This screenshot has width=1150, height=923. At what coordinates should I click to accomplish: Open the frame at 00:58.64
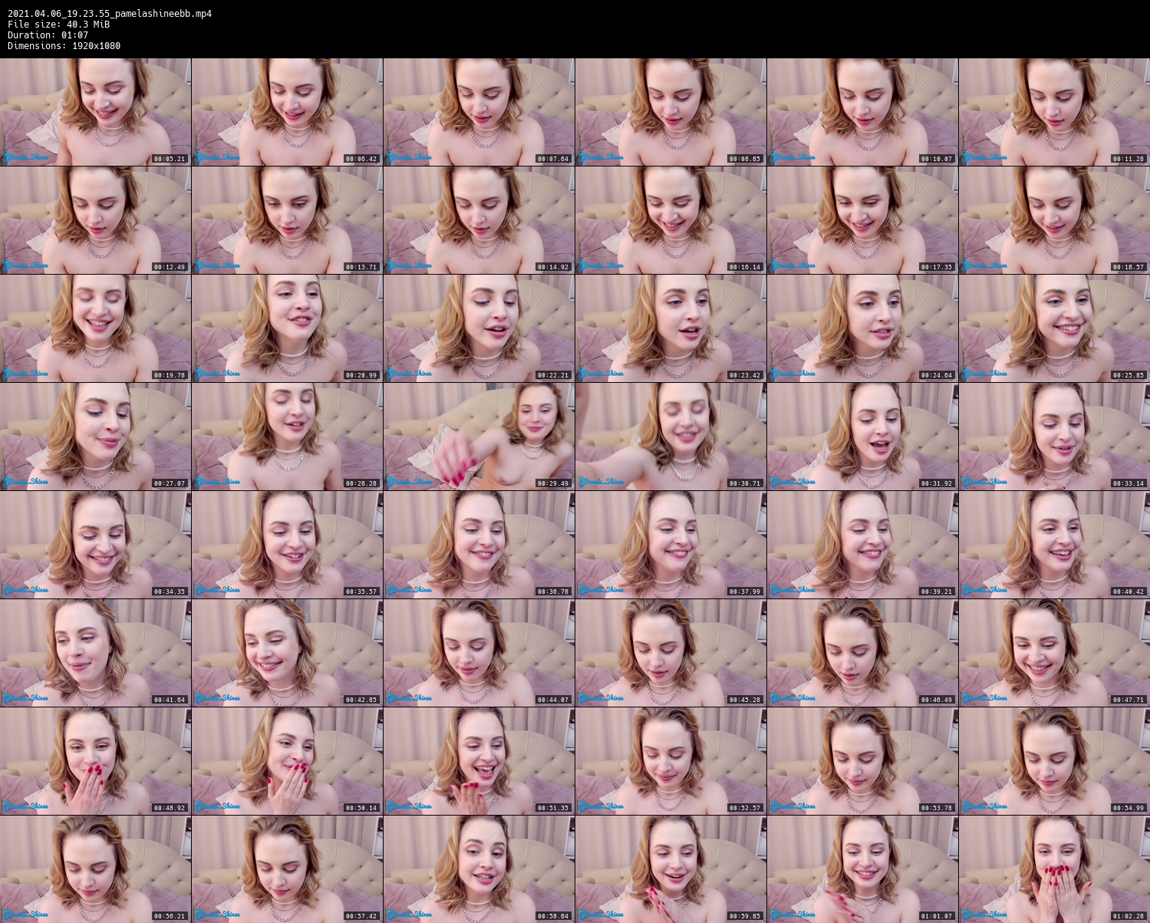(x=479, y=869)
